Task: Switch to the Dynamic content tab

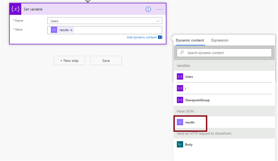Action: (190, 40)
